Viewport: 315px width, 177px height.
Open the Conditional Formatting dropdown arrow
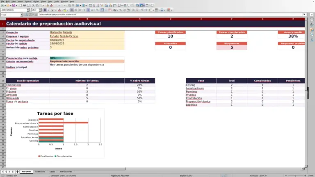click(171, 10)
